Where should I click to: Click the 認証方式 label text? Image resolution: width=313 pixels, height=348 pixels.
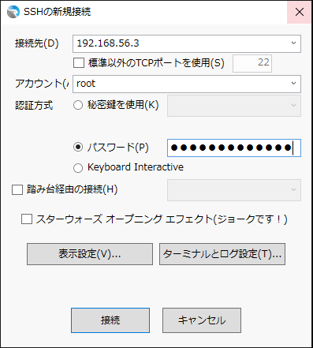pyautogui.click(x=34, y=106)
